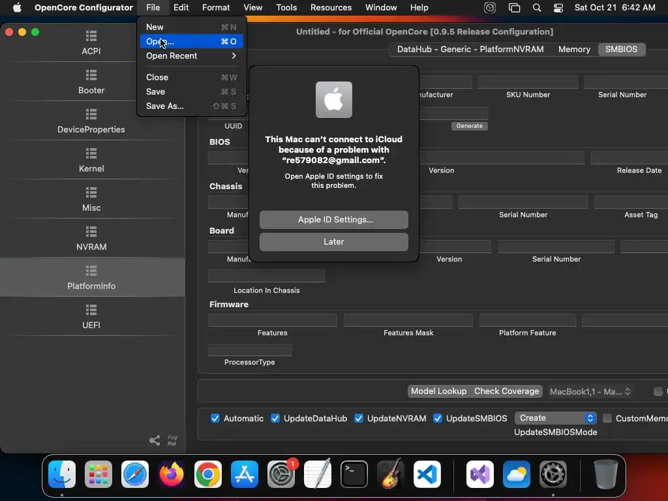Open System Settings with notification badge
The height and width of the screenshot is (501, 668).
tap(281, 474)
